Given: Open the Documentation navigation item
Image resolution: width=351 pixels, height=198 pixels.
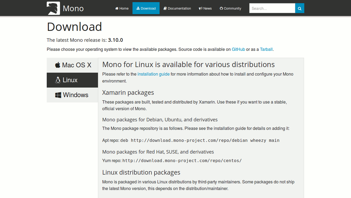Looking at the screenshot, I should click(177, 8).
